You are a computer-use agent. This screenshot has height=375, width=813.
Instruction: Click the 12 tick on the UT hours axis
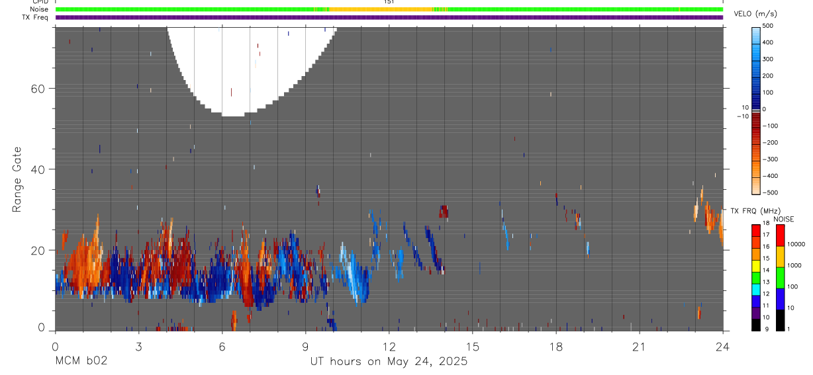[x=389, y=347]
